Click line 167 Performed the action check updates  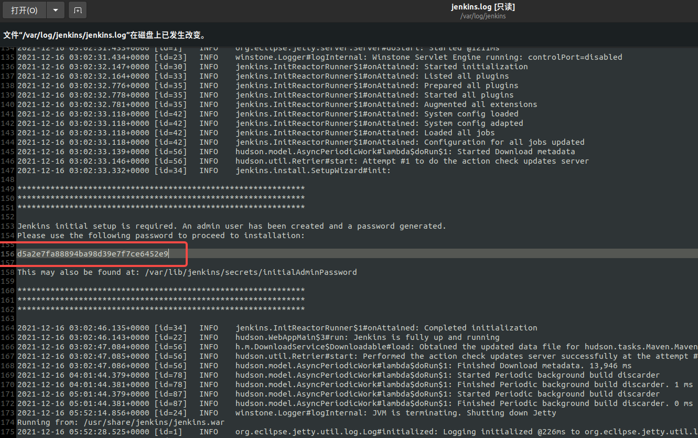click(x=358, y=356)
